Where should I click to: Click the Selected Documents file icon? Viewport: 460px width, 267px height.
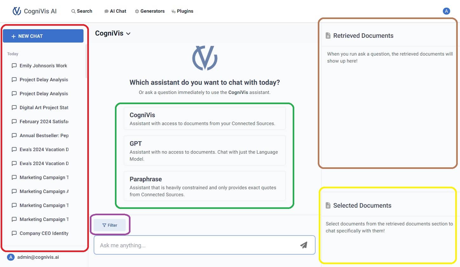(x=328, y=205)
